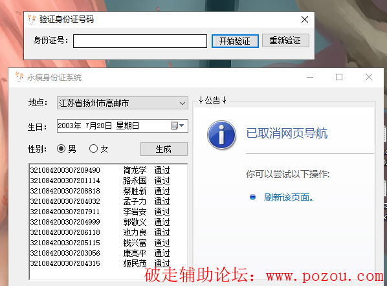This screenshot has width=387, height=286.
Task: Open the 地点 location dropdown
Action: click(x=182, y=103)
